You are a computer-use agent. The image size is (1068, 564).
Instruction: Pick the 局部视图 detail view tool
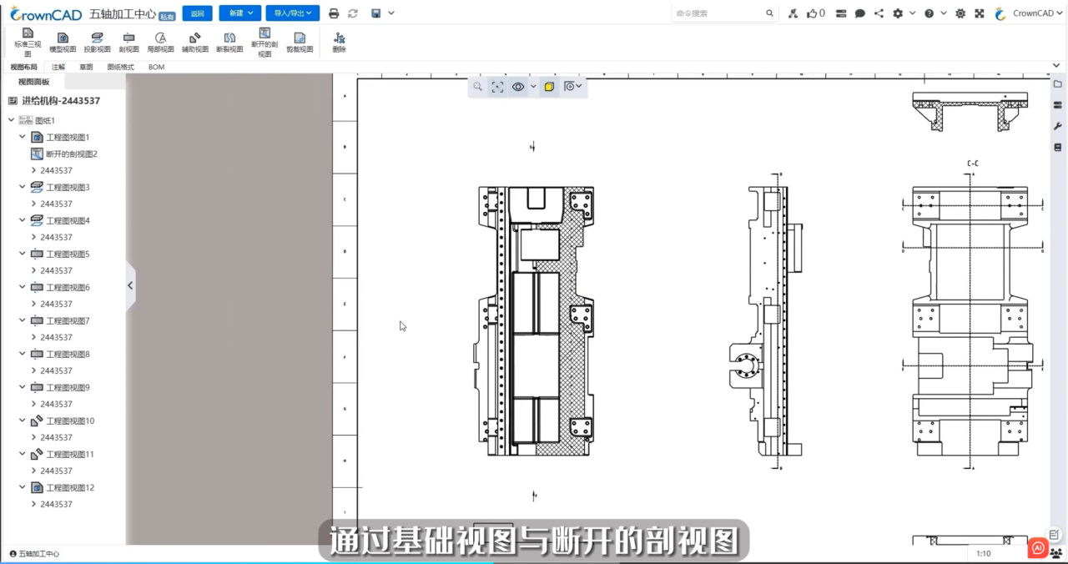click(x=160, y=43)
